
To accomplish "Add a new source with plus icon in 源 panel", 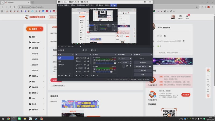I will [x=76, y=76].
